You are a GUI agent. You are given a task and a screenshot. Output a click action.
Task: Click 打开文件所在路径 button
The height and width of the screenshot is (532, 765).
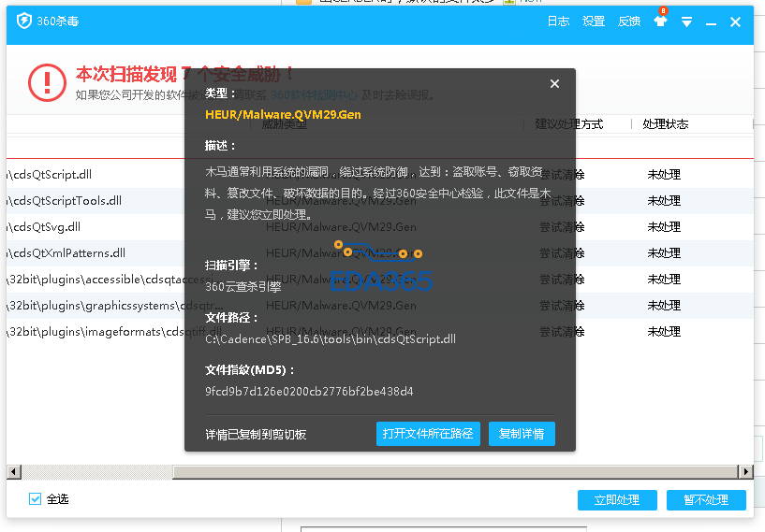click(428, 434)
